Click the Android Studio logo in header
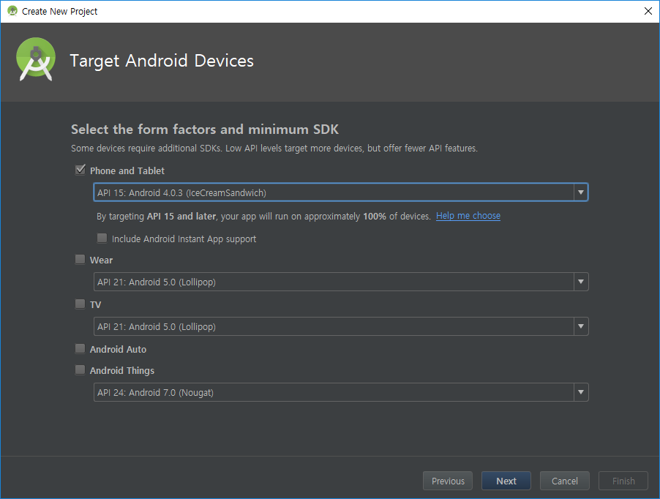 [36, 59]
